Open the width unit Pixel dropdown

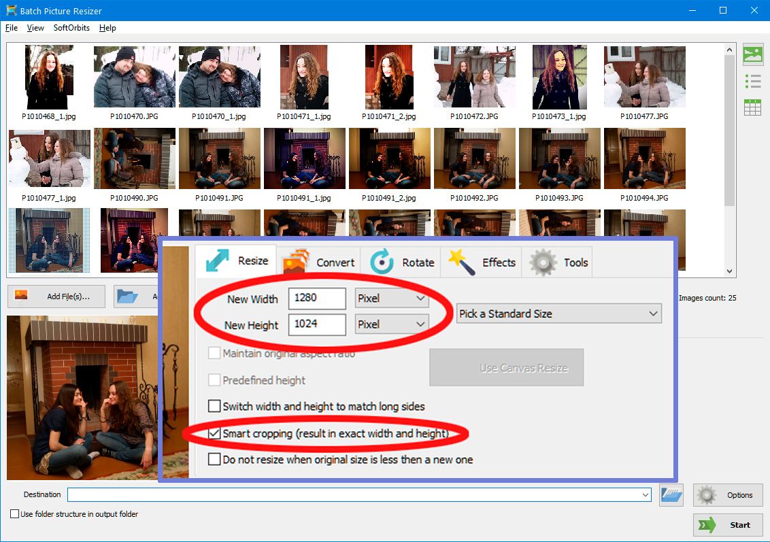(391, 299)
